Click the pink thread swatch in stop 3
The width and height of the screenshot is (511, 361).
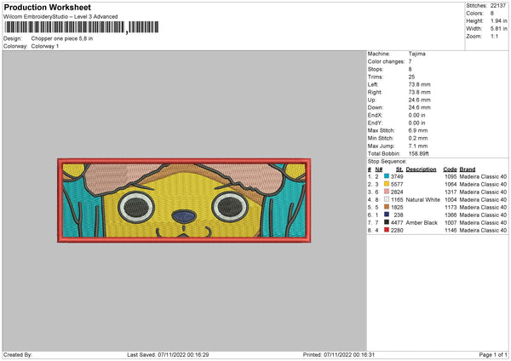pyautogui.click(x=387, y=192)
